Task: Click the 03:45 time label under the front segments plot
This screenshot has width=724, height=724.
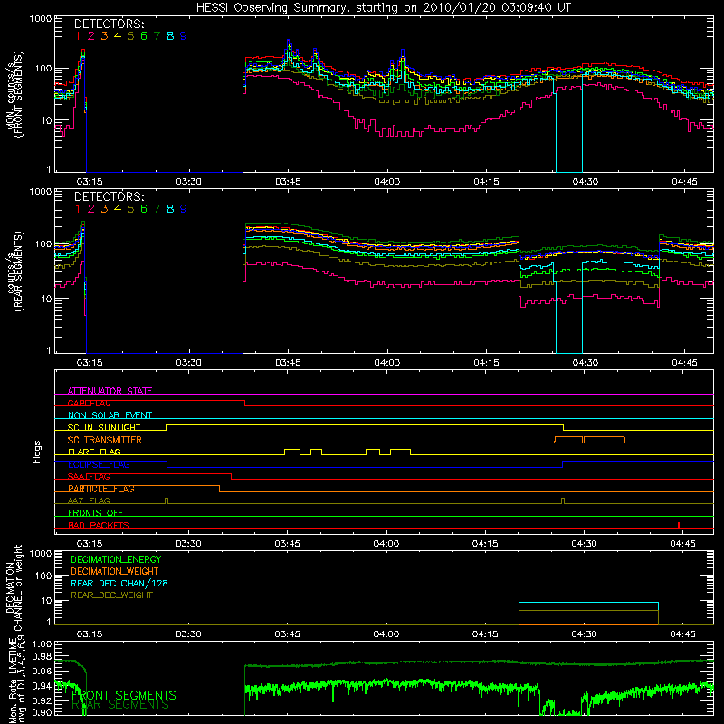Action: coord(288,182)
